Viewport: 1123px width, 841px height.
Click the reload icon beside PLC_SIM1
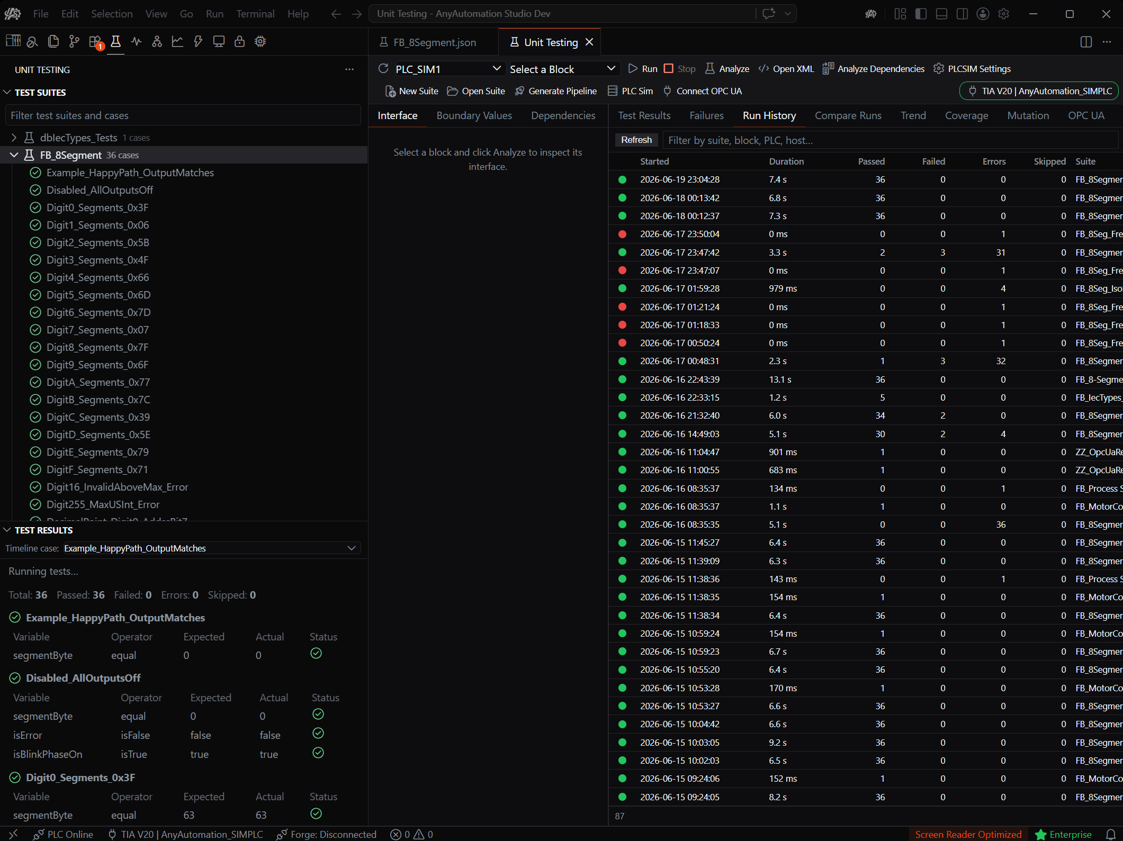point(383,68)
